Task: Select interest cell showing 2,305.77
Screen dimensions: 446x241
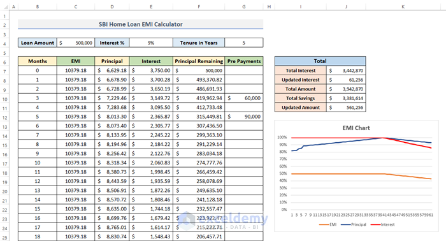Action: [151, 126]
